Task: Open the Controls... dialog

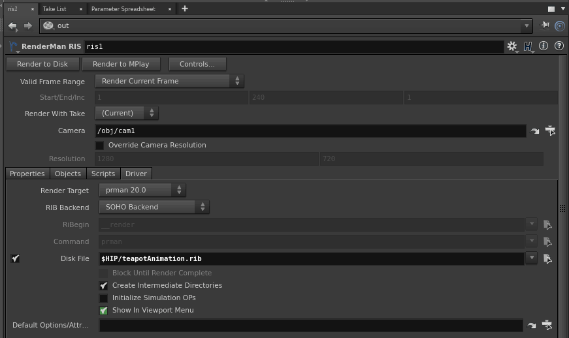Action: click(x=197, y=64)
